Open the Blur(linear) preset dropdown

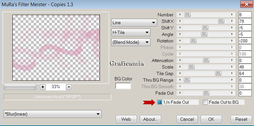pyautogui.click(x=53, y=114)
